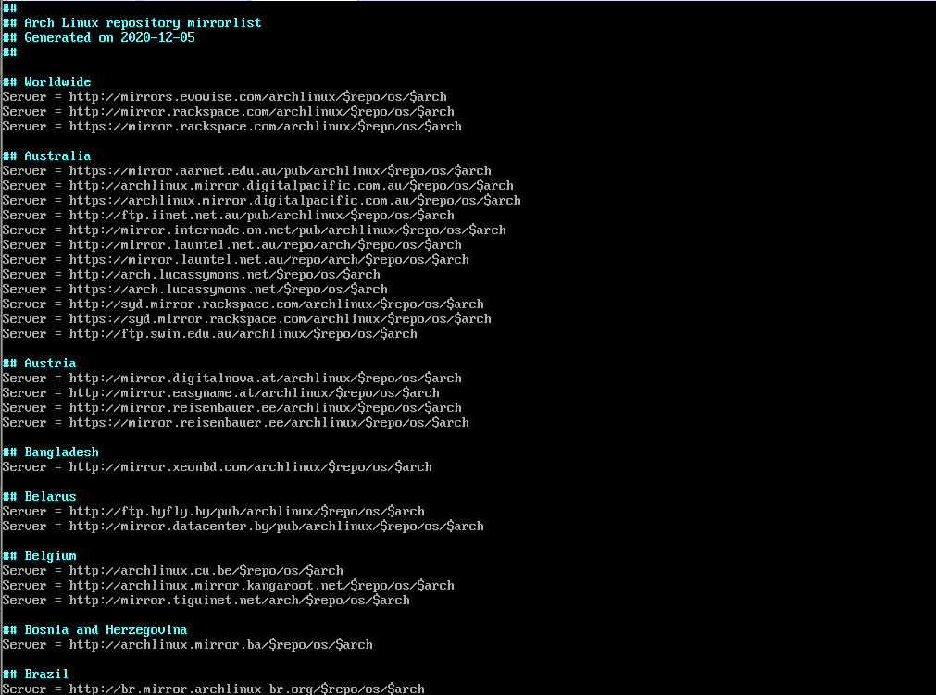Click the archlinux.mirror.ba server line
This screenshot has height=695, width=936.
point(187,645)
